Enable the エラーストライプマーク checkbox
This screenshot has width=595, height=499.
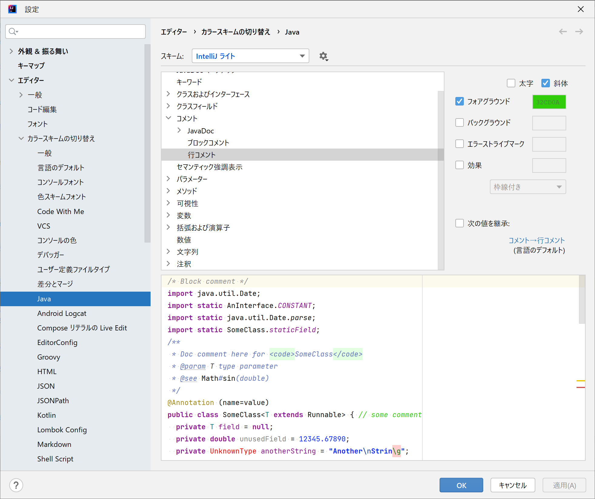459,144
